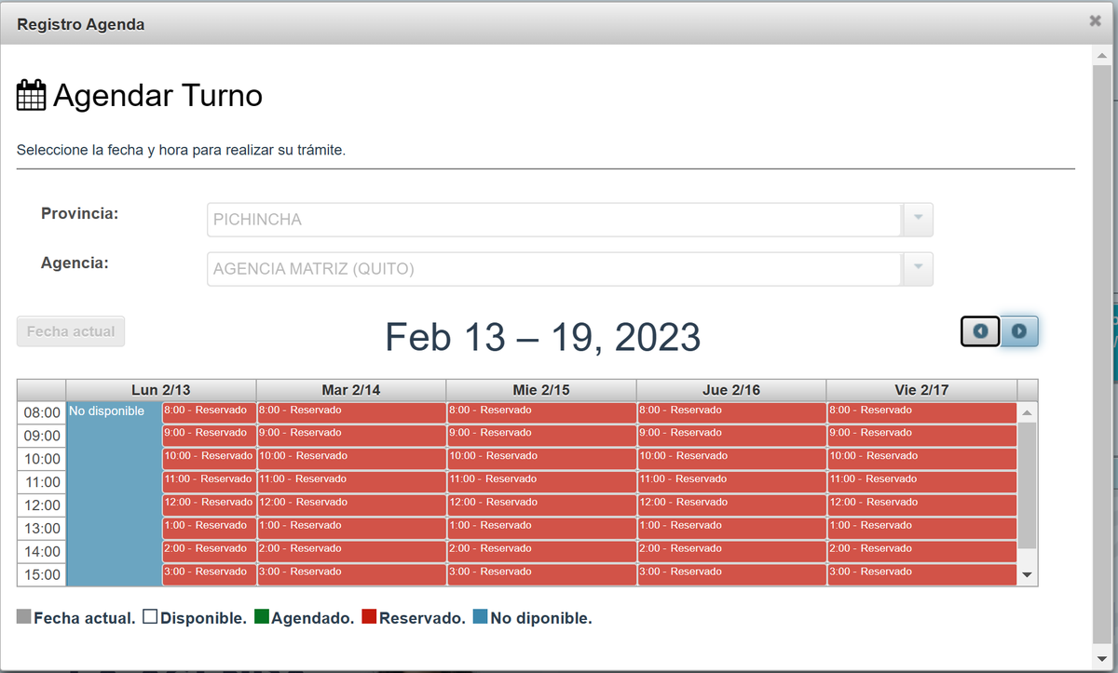
Task: Click the red Reservado legend swatch
Action: (369, 616)
